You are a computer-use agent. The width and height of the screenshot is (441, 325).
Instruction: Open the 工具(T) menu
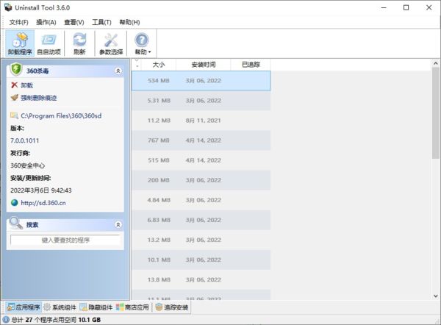pos(101,22)
